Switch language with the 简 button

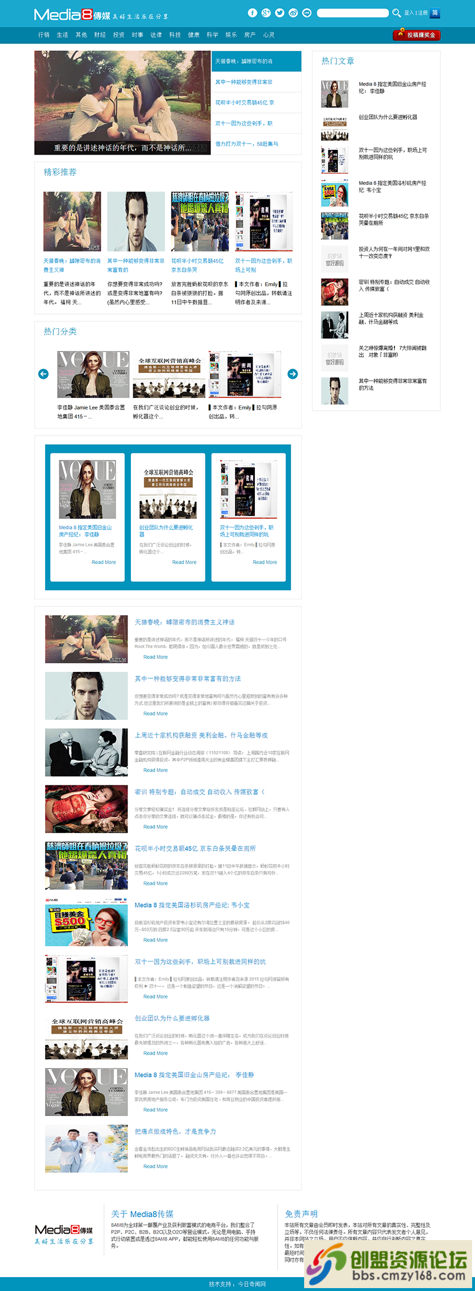point(435,13)
